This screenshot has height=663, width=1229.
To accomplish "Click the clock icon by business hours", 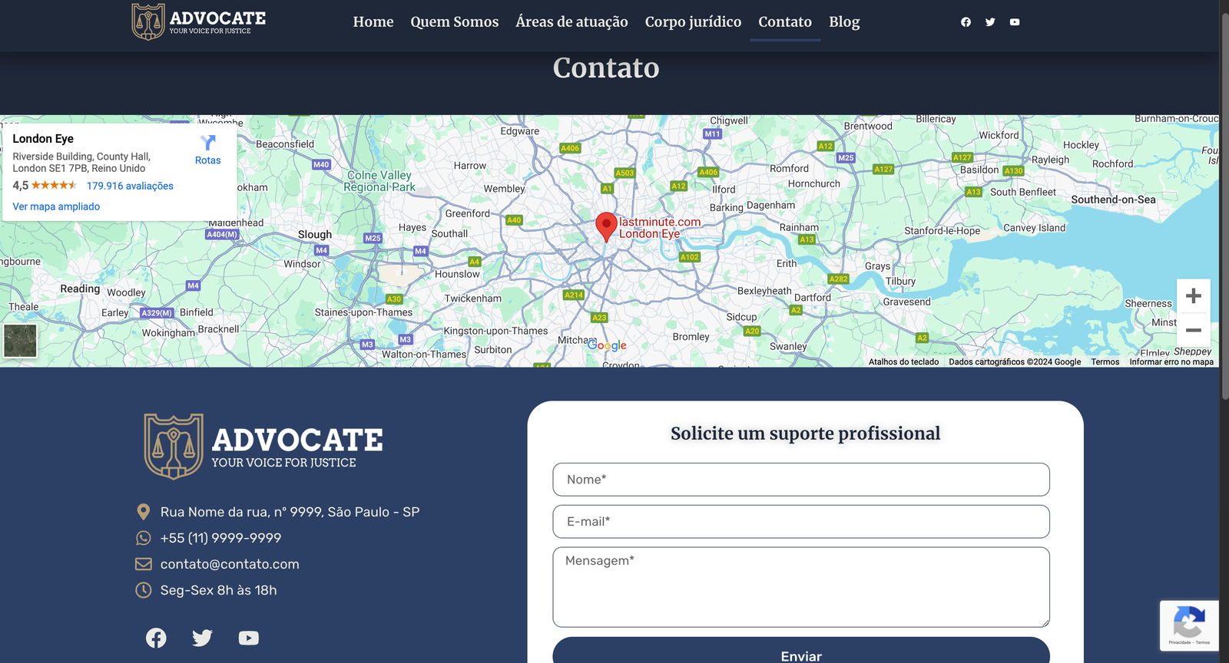I will [143, 590].
